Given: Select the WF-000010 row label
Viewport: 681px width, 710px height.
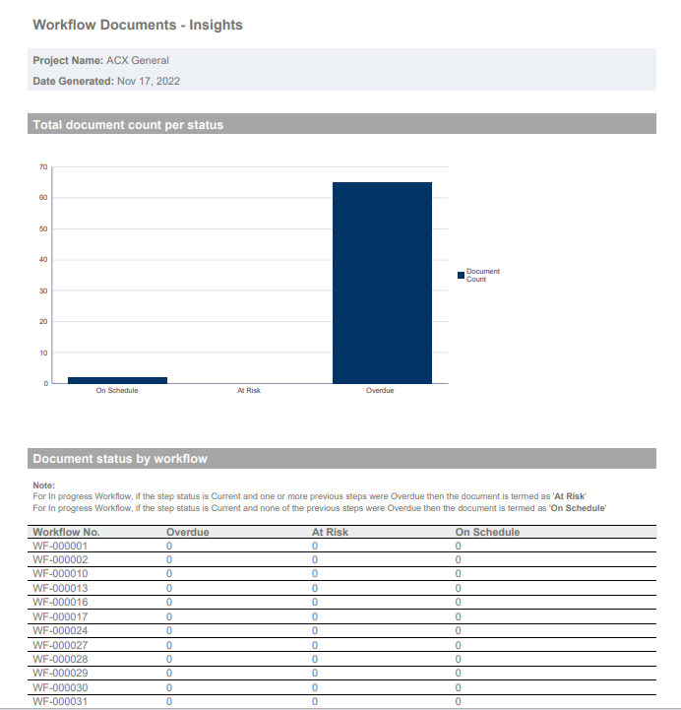Looking at the screenshot, I should 60,574.
